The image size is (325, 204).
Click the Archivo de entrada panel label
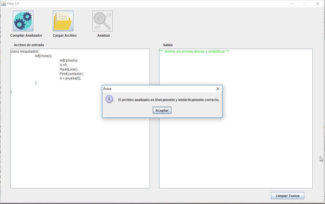(x=29, y=45)
